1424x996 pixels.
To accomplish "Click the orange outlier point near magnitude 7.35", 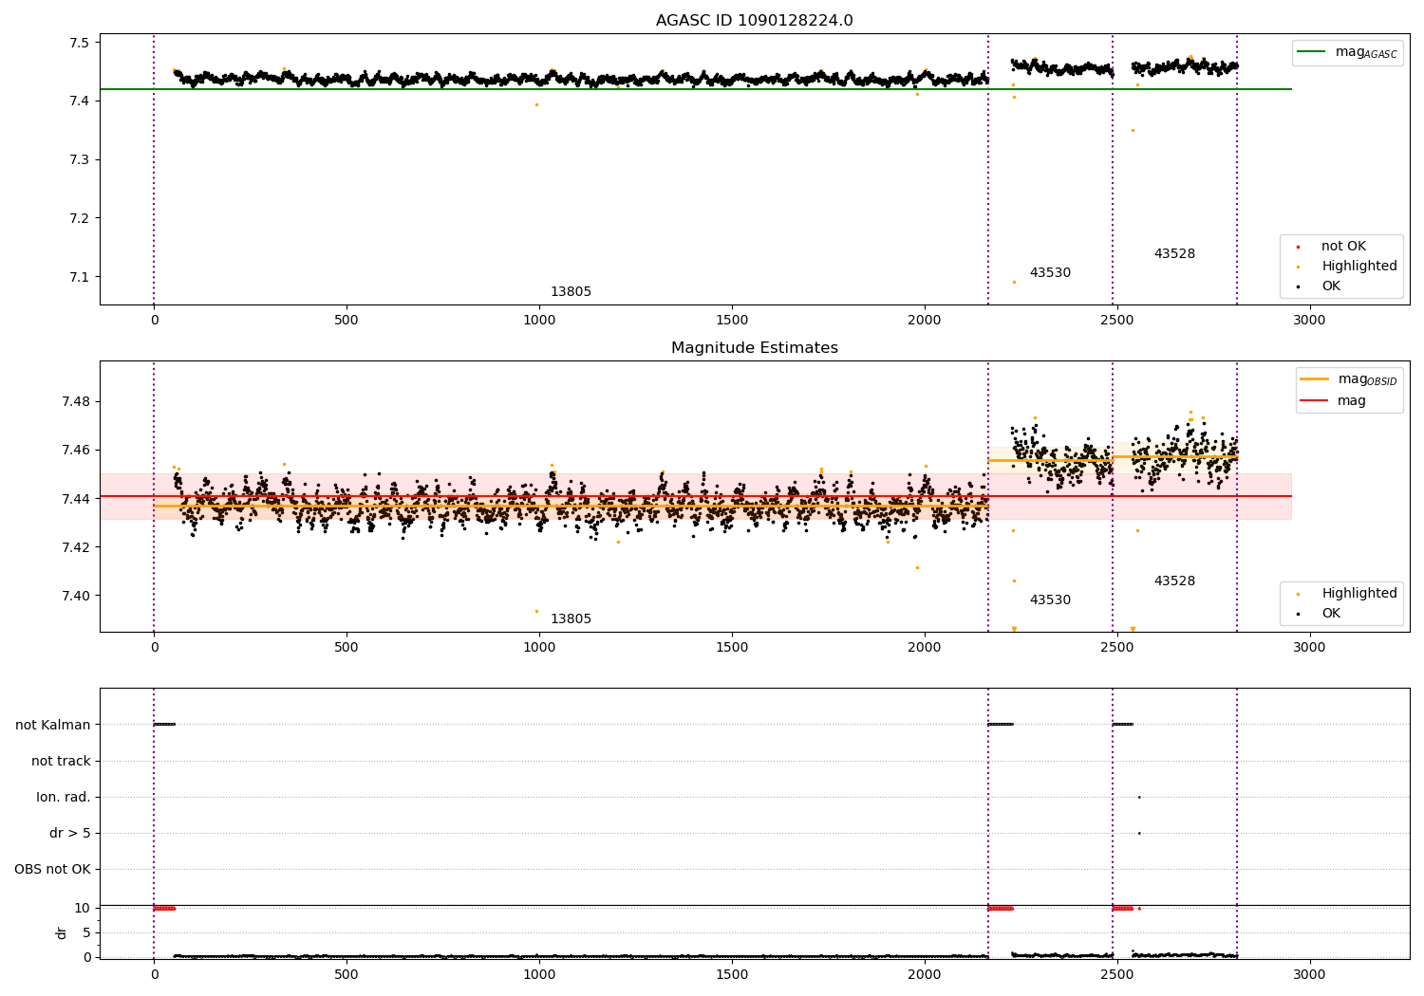I will click(x=1133, y=130).
